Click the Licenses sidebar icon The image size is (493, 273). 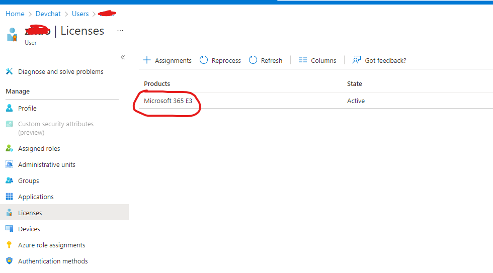pos(10,212)
